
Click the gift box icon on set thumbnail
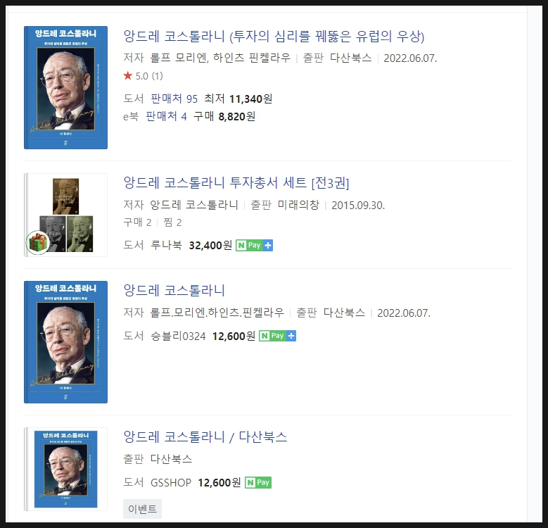pos(38,242)
